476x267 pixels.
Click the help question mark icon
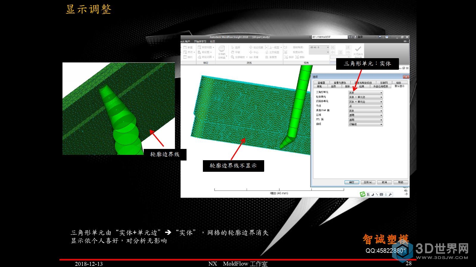pos(387,37)
